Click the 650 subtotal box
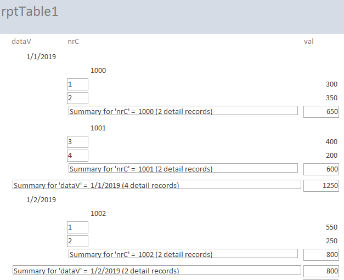This screenshot has height=280, width=344. click(x=321, y=112)
